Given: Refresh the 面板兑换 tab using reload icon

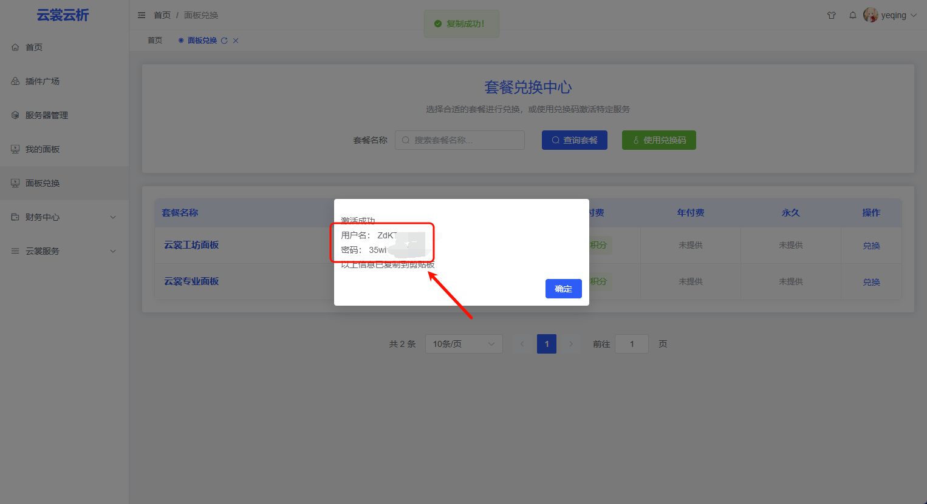Looking at the screenshot, I should click(x=224, y=41).
